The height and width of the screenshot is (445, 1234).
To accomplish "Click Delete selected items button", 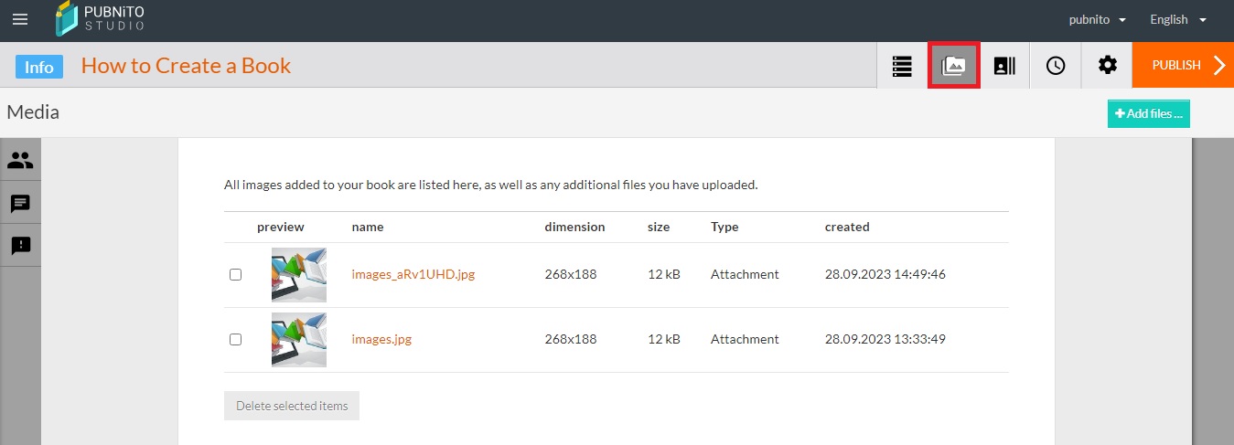I will 292,406.
